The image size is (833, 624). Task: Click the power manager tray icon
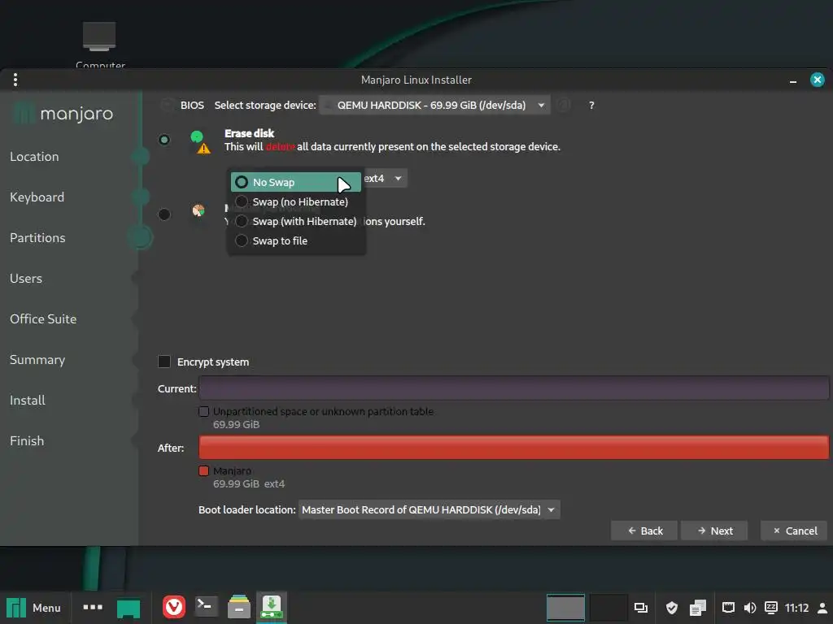point(771,608)
